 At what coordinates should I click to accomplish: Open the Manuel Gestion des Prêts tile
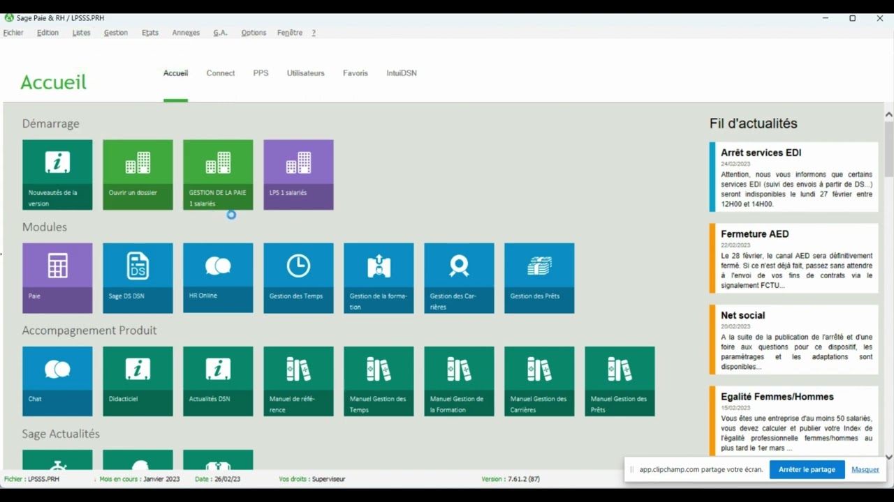[620, 381]
